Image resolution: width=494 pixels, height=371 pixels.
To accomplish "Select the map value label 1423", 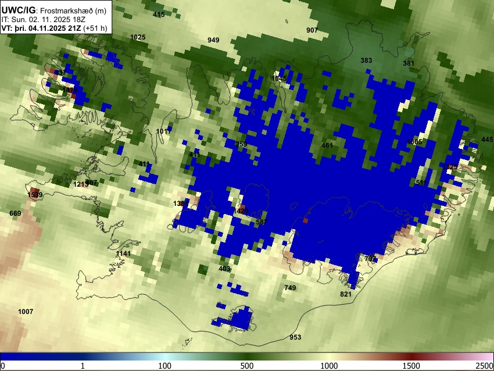I will (241, 211).
